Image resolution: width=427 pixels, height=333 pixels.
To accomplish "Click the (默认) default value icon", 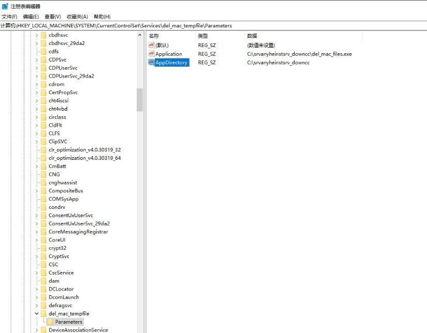I will (x=151, y=46).
